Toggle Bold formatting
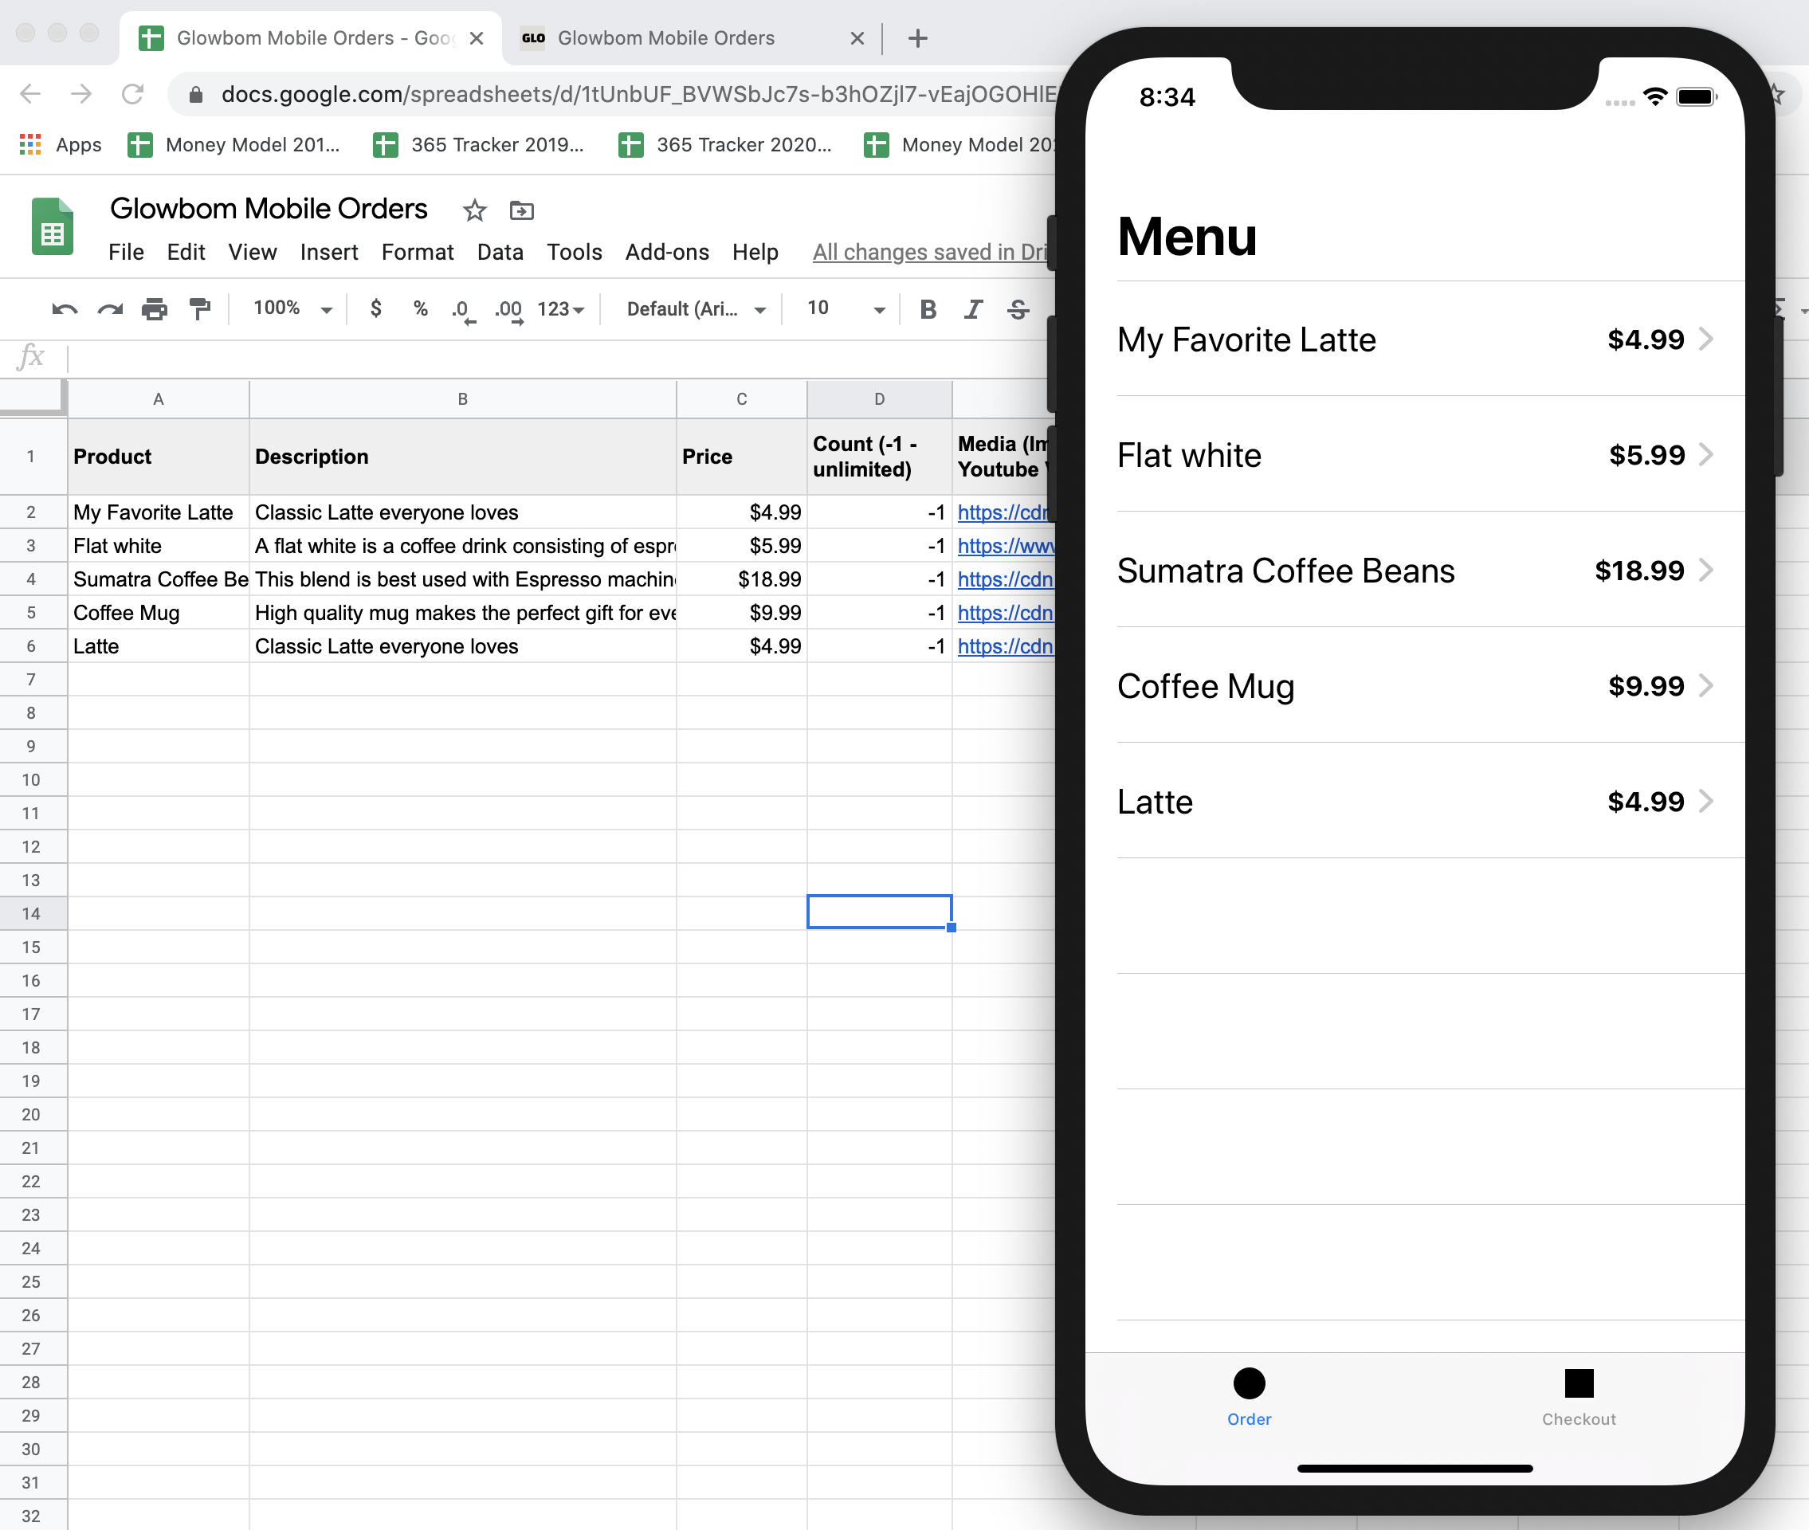This screenshot has width=1809, height=1530. click(x=927, y=308)
